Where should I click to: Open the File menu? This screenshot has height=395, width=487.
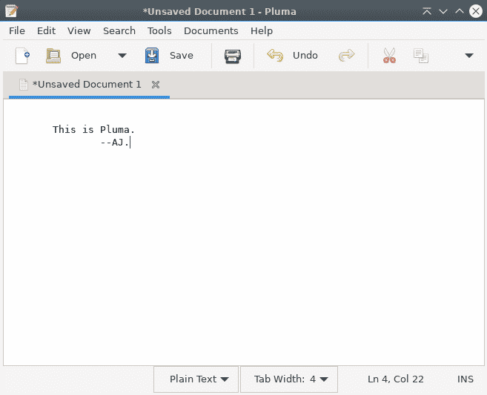point(17,30)
